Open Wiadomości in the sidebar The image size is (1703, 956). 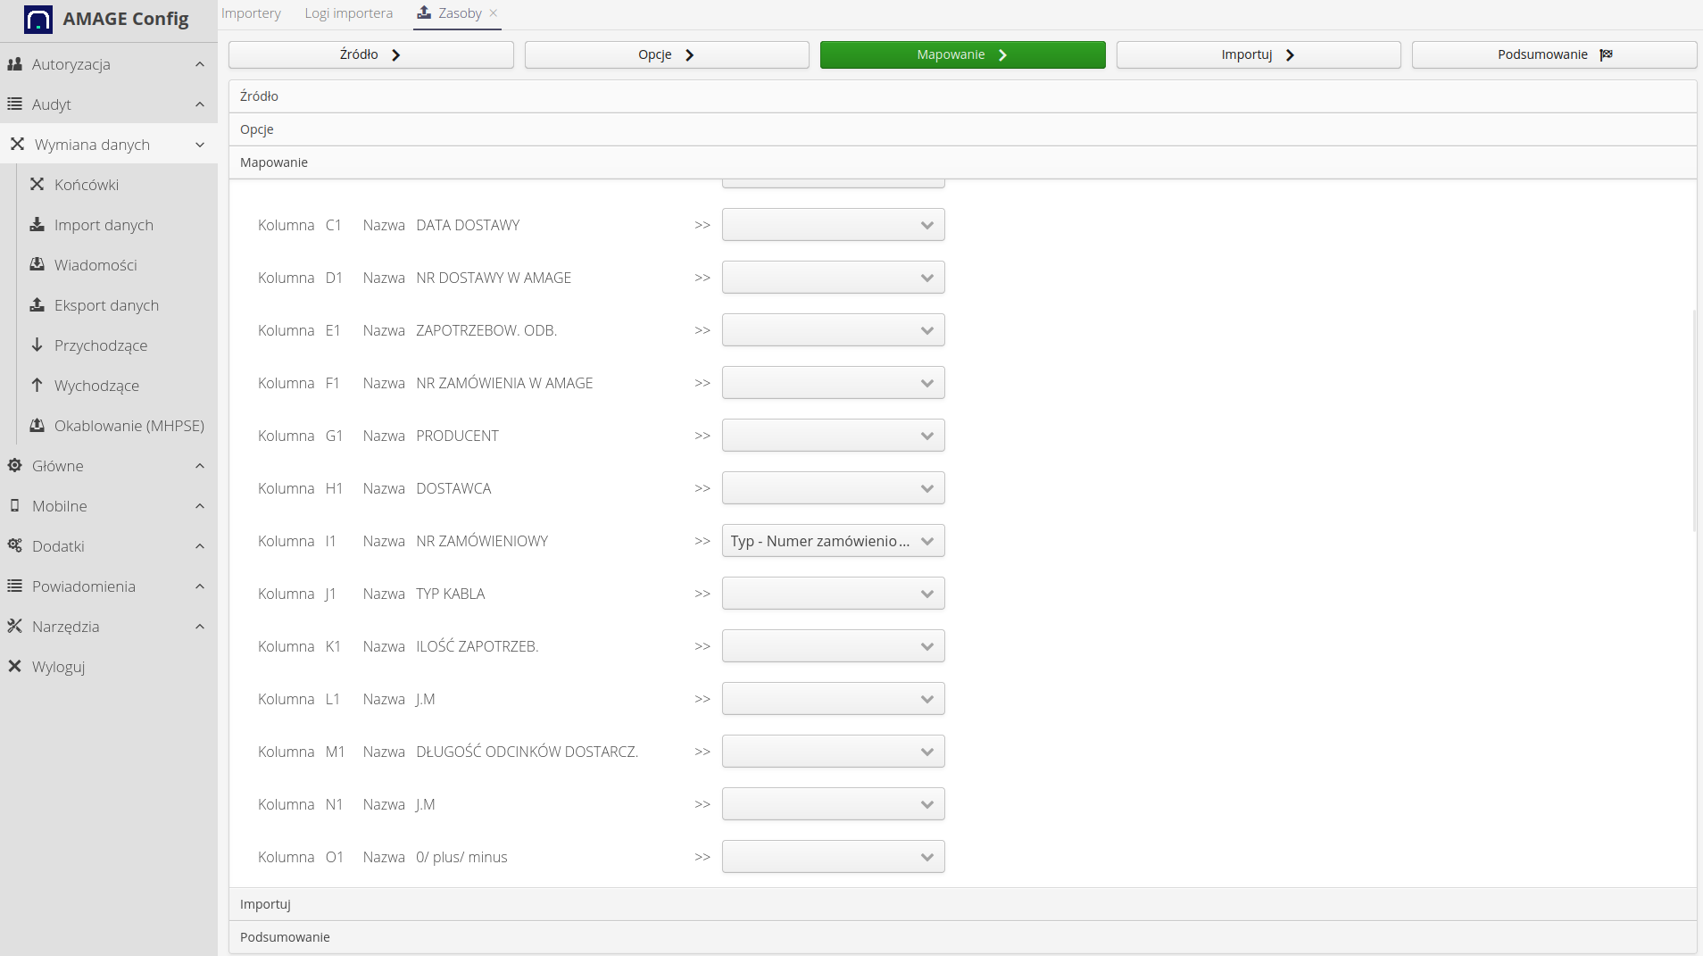point(96,264)
